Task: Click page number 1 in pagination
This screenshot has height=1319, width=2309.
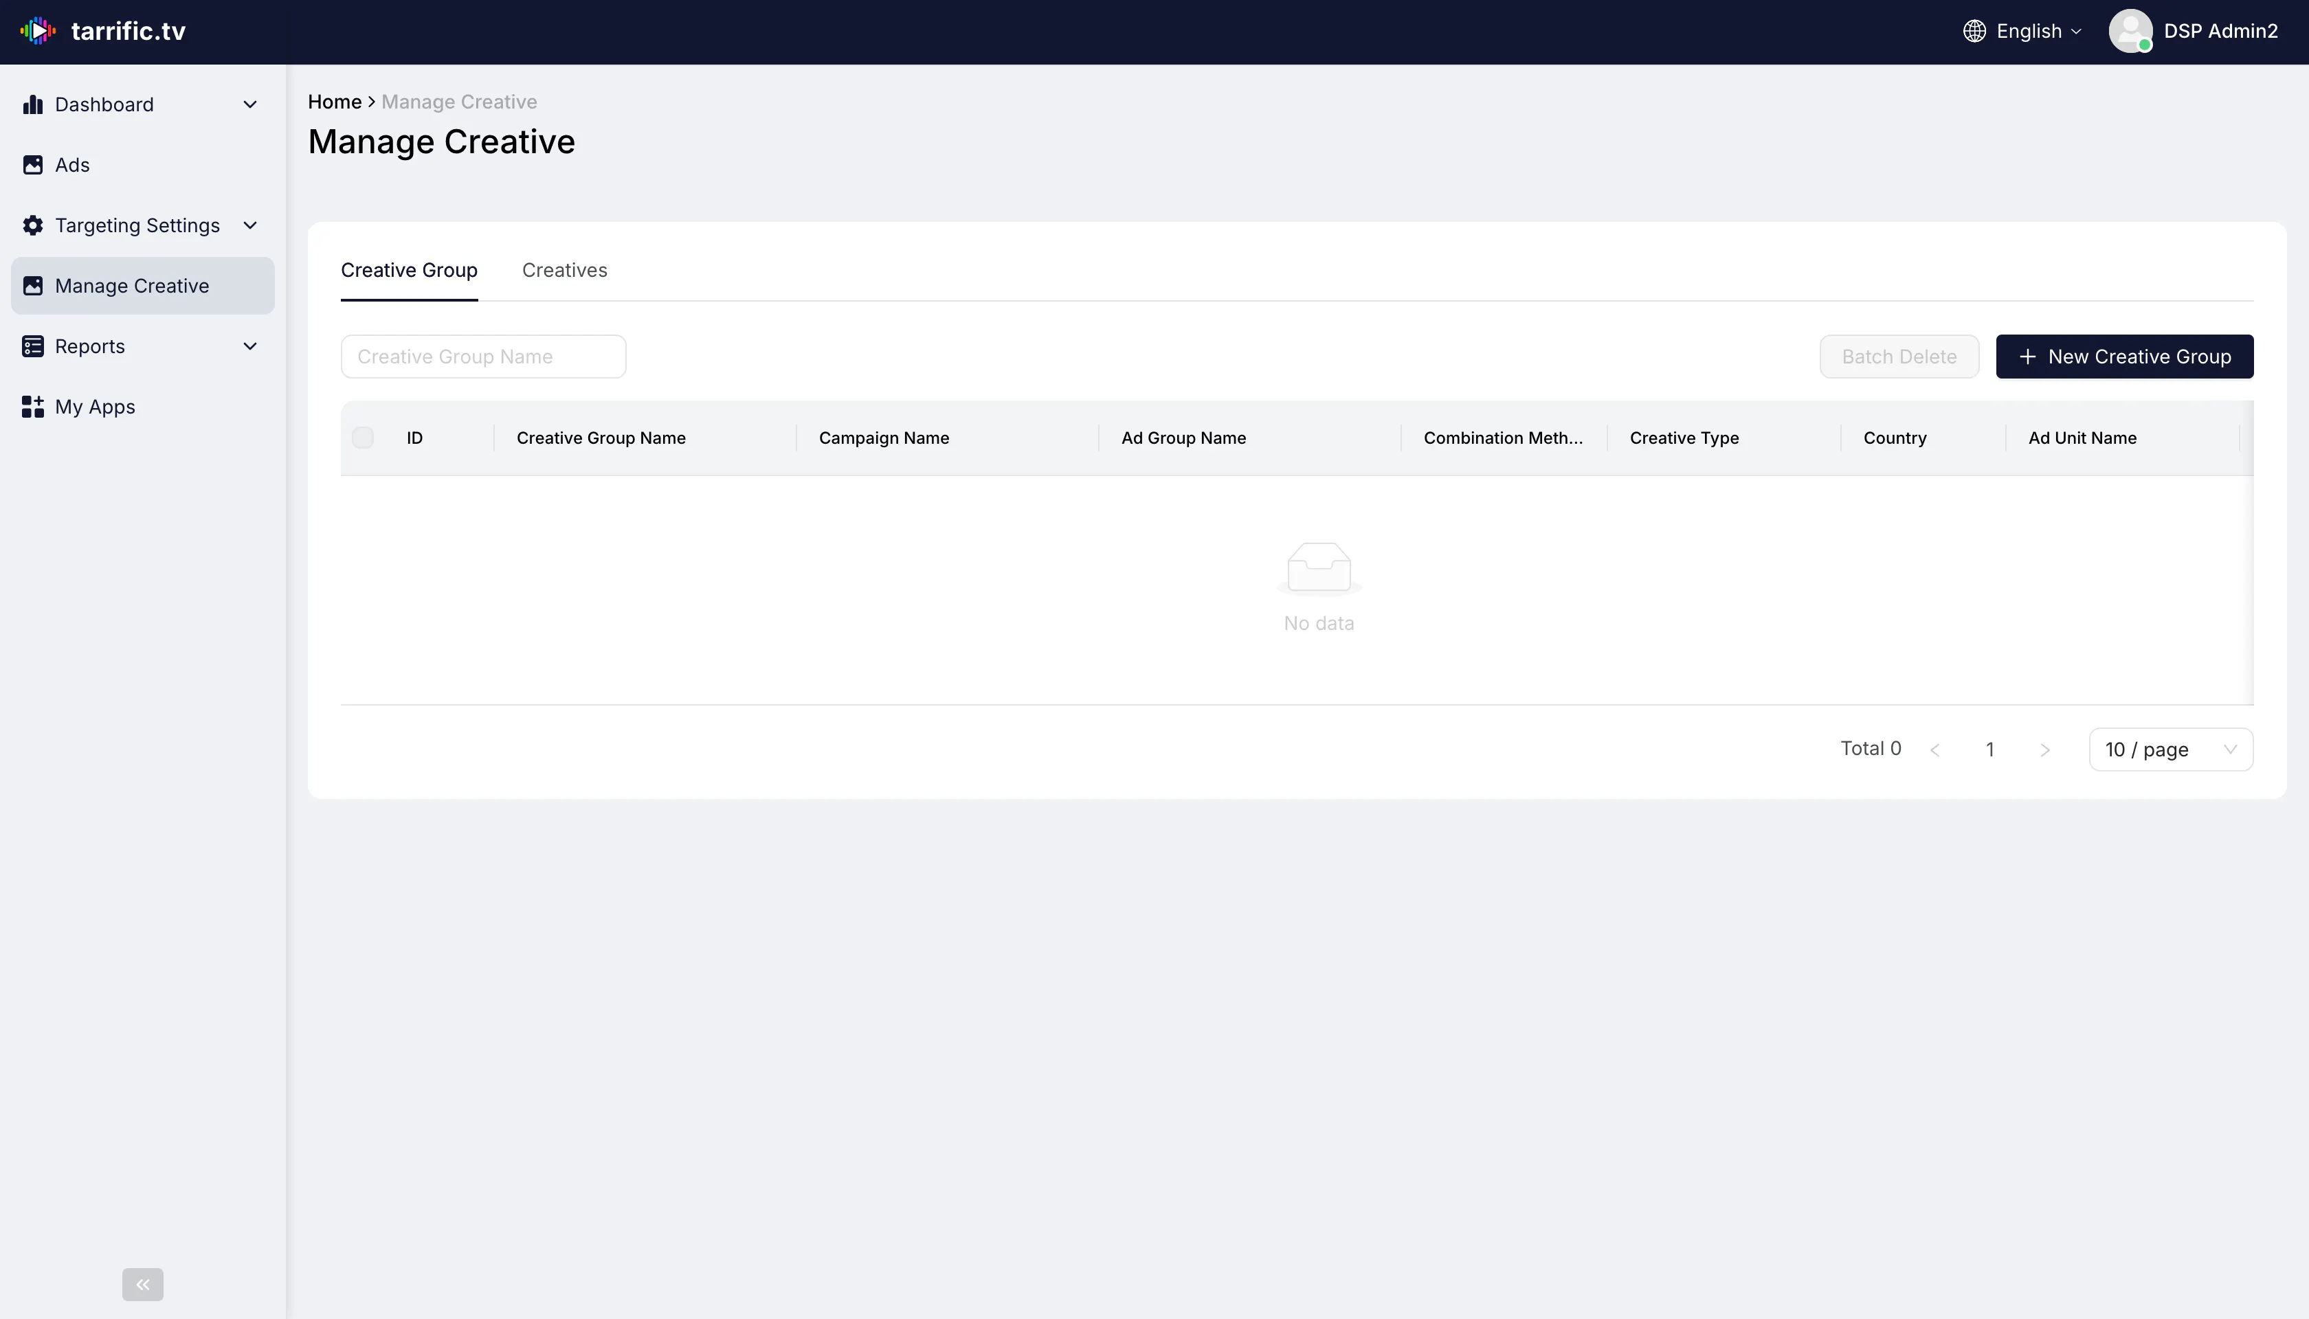Action: point(1990,750)
